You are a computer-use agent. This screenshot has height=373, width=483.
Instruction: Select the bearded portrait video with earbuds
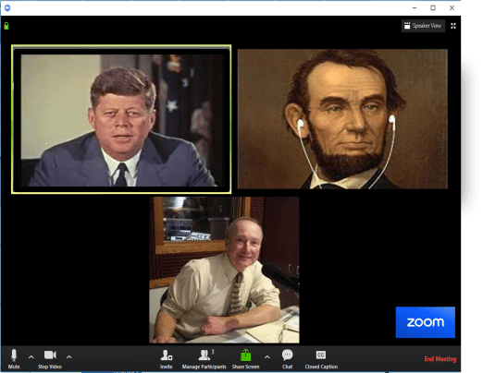pyautogui.click(x=342, y=119)
